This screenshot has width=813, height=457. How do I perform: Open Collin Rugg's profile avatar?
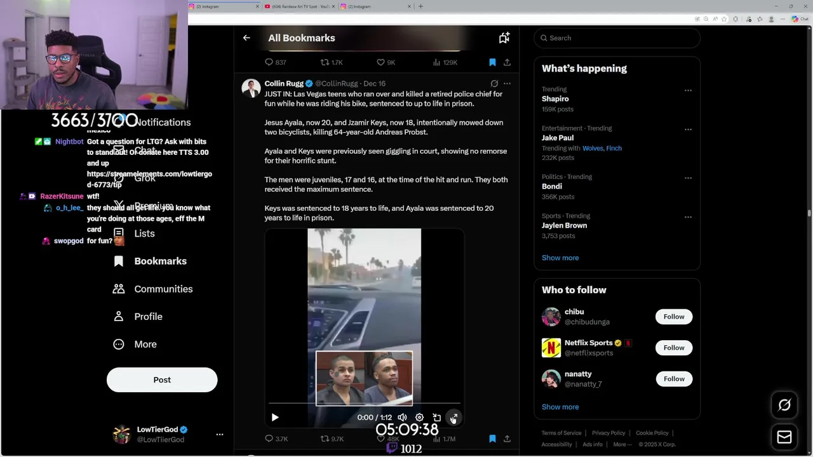click(x=251, y=88)
